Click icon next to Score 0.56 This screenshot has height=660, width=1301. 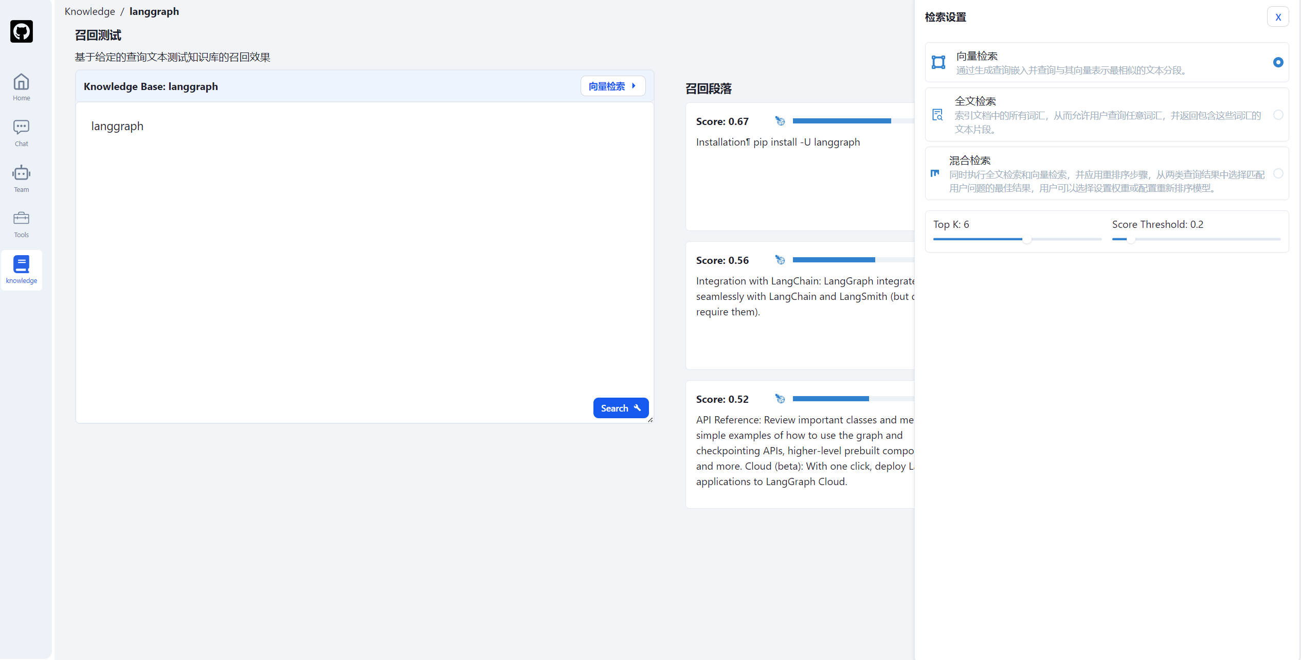pos(780,260)
